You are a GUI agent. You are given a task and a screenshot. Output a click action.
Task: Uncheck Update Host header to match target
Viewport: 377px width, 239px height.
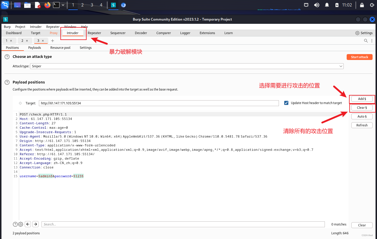click(286, 103)
